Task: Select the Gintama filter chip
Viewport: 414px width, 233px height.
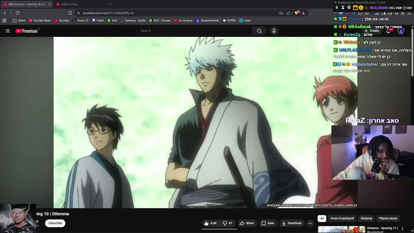Action: point(366,218)
